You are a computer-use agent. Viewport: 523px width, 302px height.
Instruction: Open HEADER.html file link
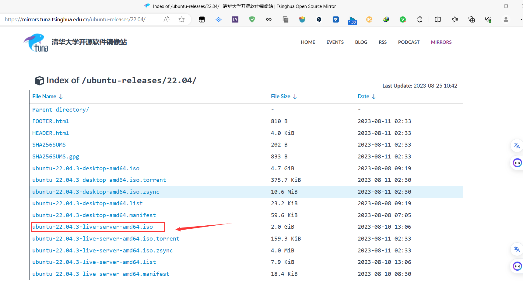pos(51,133)
